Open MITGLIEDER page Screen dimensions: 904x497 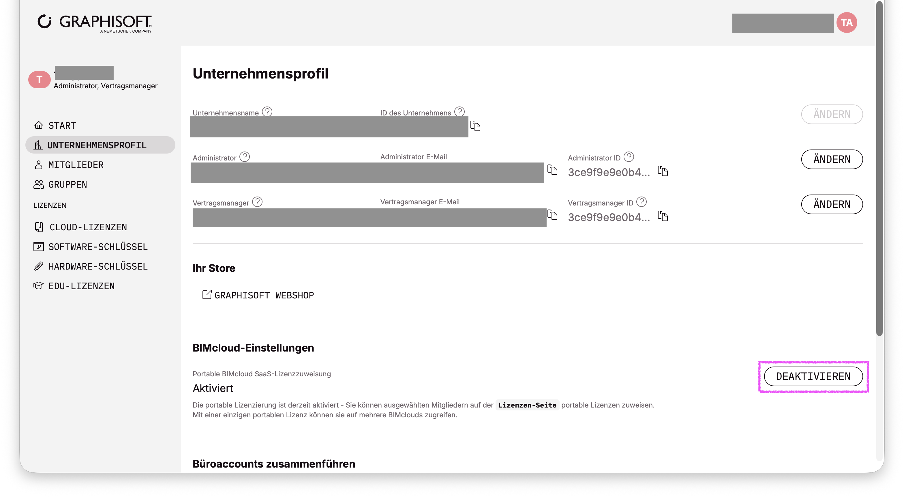76,165
